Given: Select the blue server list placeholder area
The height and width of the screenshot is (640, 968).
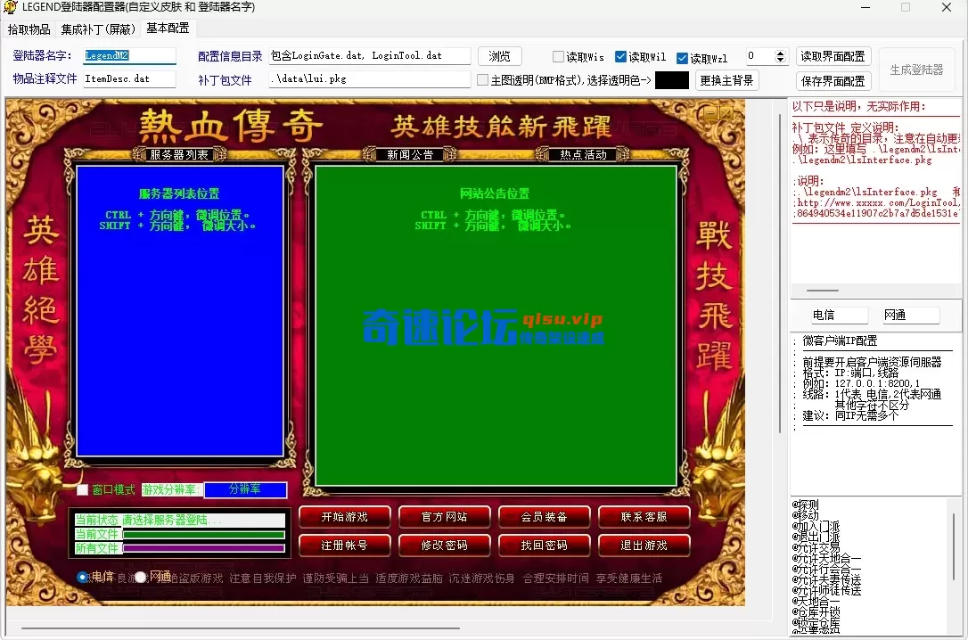Looking at the screenshot, I should [180, 312].
